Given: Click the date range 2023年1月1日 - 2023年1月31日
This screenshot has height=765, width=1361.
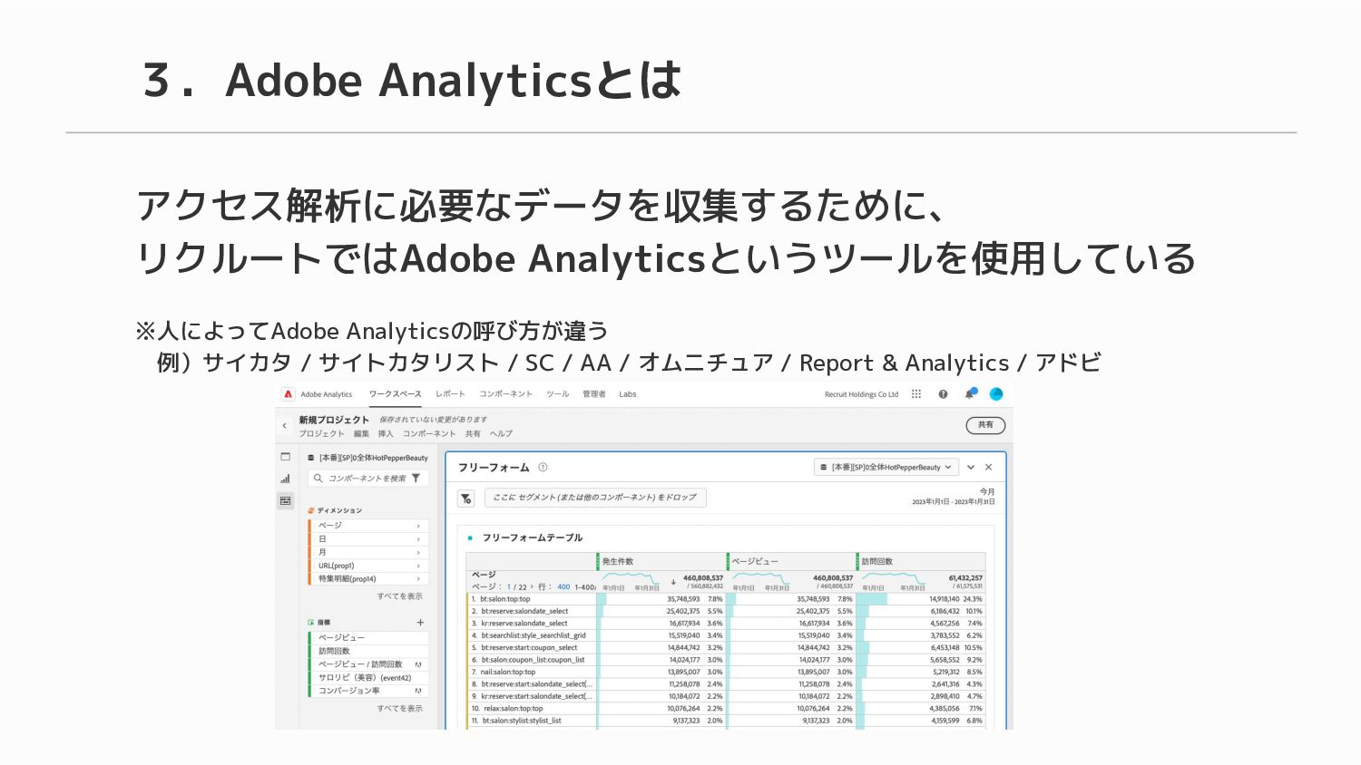Looking at the screenshot, I should click(954, 502).
